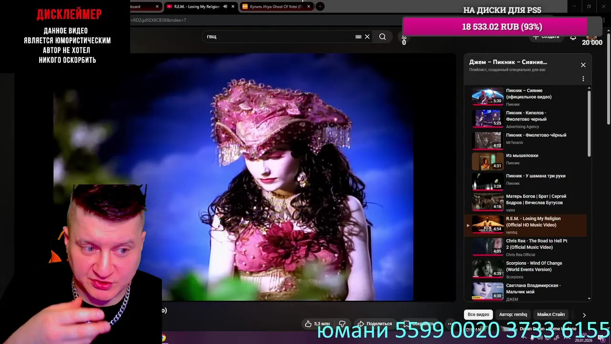This screenshot has width=611, height=344.
Task: Click the Scorpions 4:35 thumbnail
Action: [487, 269]
